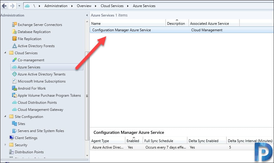Select Client Settings in the tree
274x163 pixels.
(x=26, y=138)
